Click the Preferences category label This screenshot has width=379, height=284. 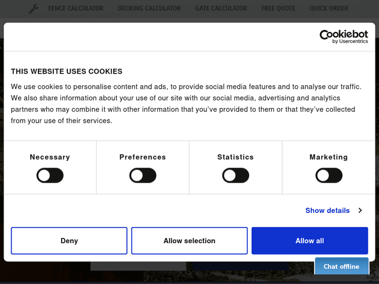(x=143, y=157)
